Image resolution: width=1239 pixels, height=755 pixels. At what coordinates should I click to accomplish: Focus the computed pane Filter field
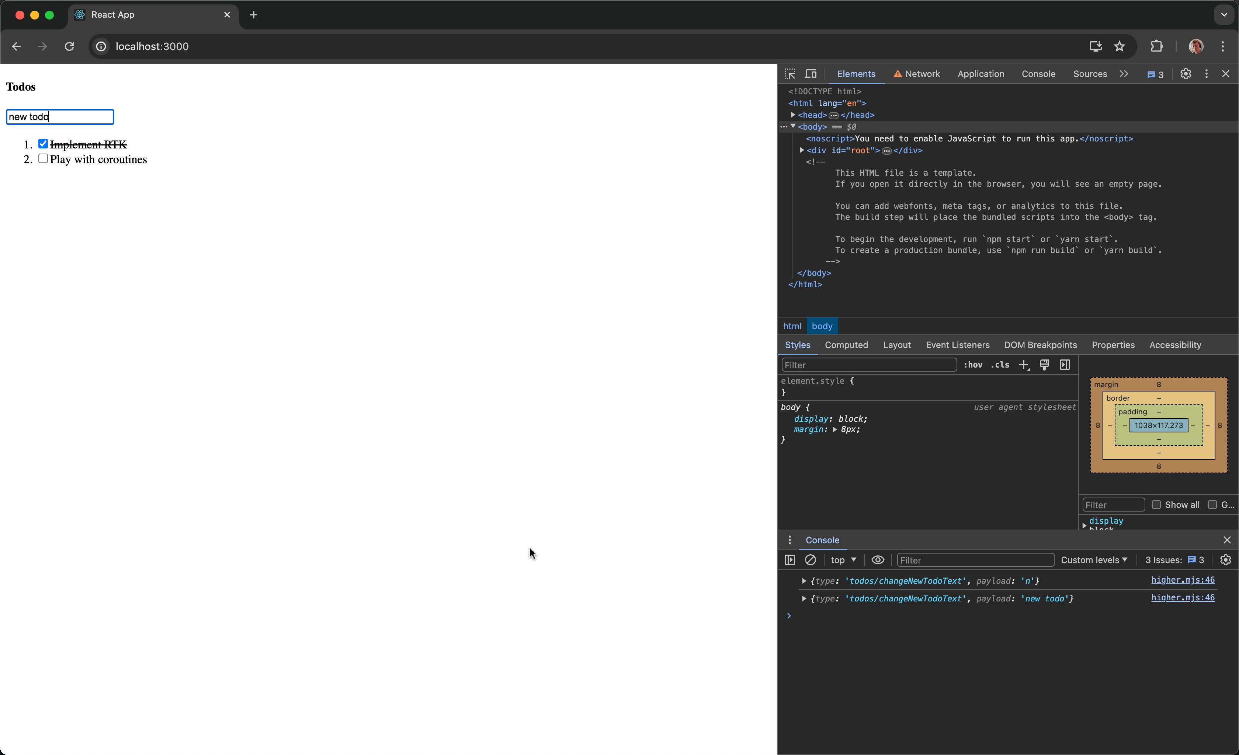click(1113, 505)
